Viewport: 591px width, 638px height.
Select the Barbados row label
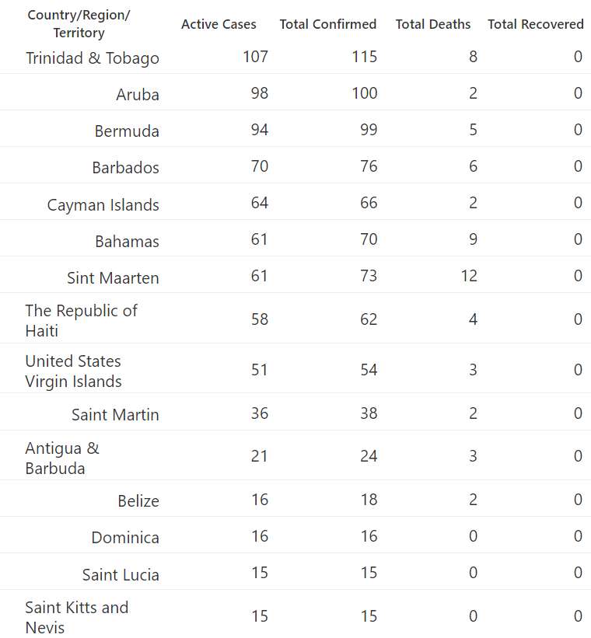125,168
